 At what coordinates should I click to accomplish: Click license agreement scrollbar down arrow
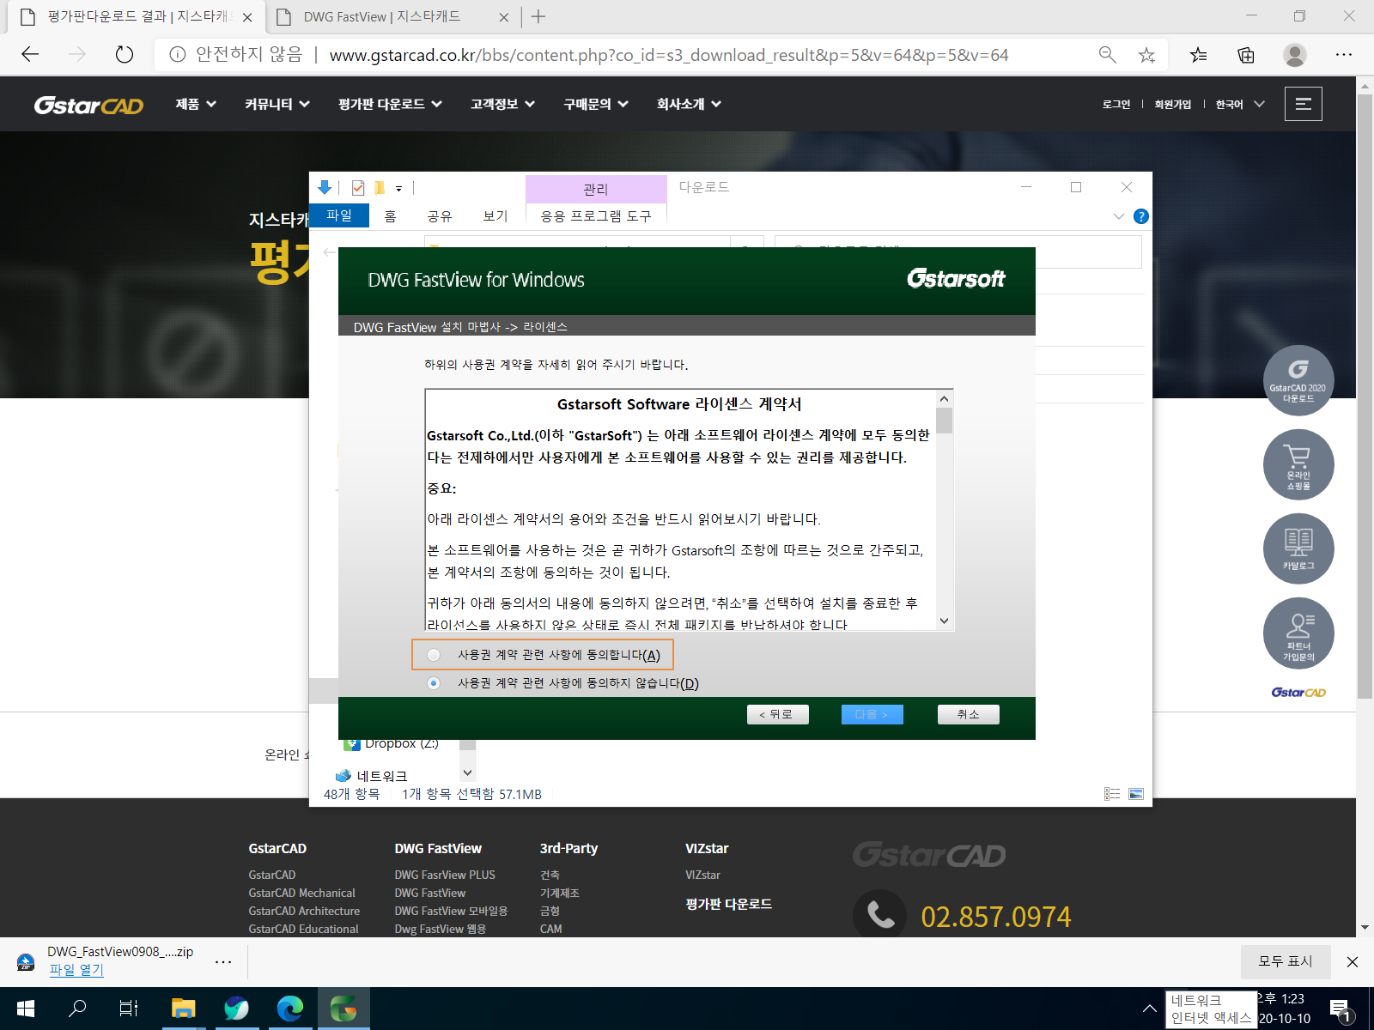tap(945, 621)
